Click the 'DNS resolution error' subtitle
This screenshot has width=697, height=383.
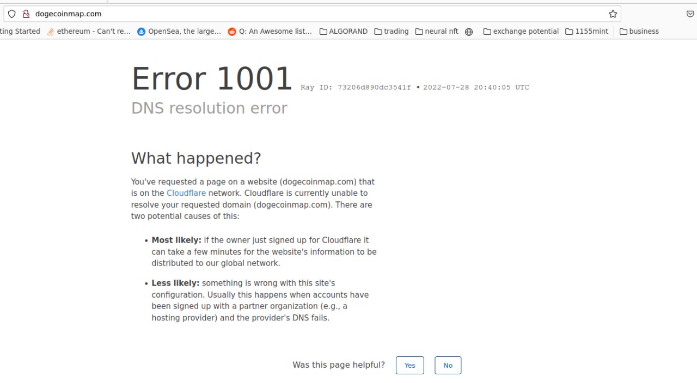pos(209,108)
